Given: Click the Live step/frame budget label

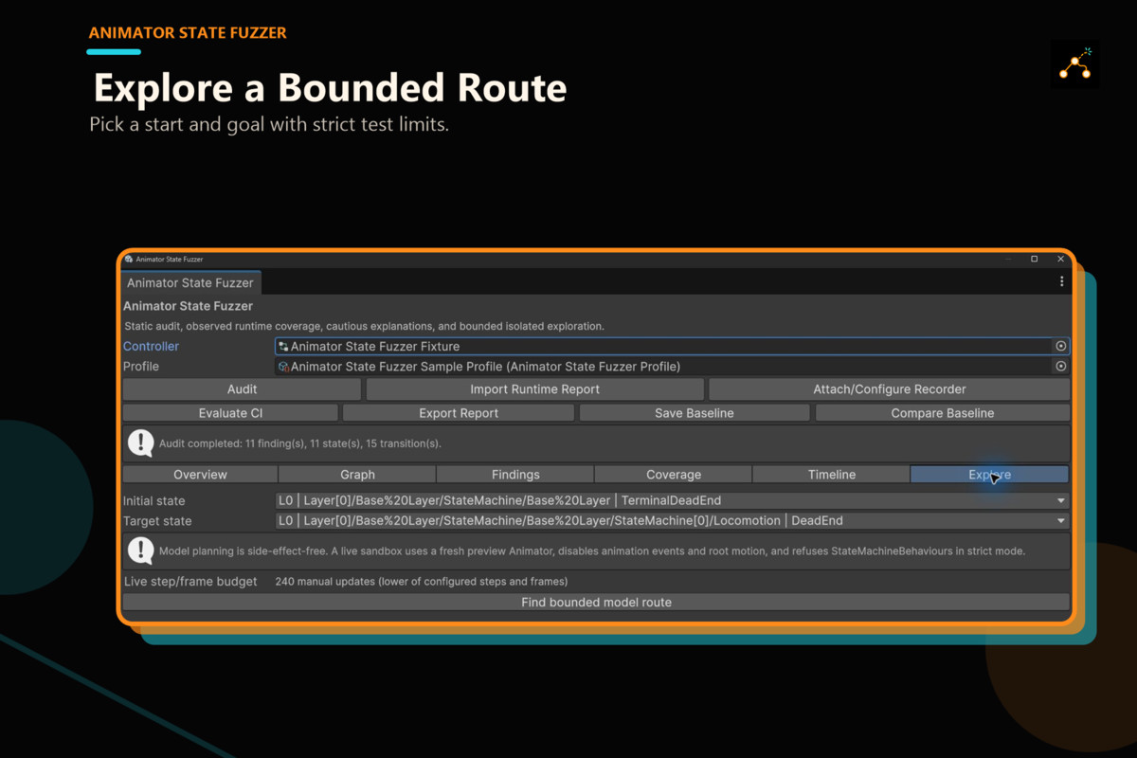Looking at the screenshot, I should coord(190,582).
